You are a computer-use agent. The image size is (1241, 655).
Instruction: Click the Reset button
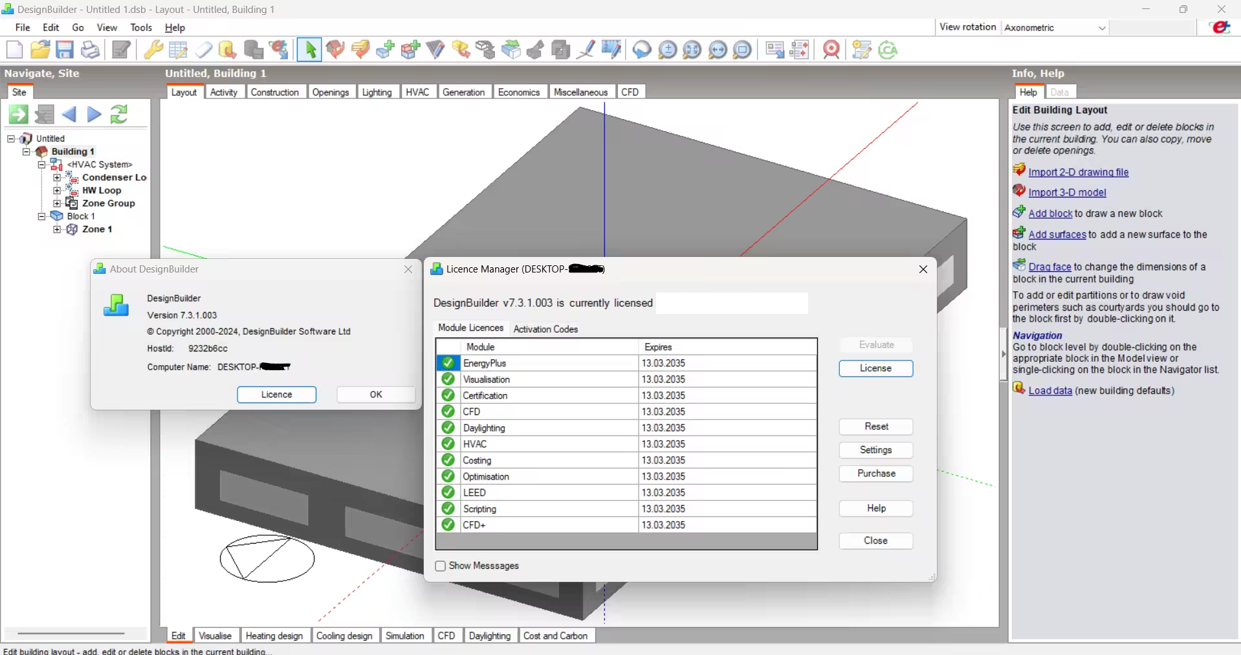[x=876, y=427]
